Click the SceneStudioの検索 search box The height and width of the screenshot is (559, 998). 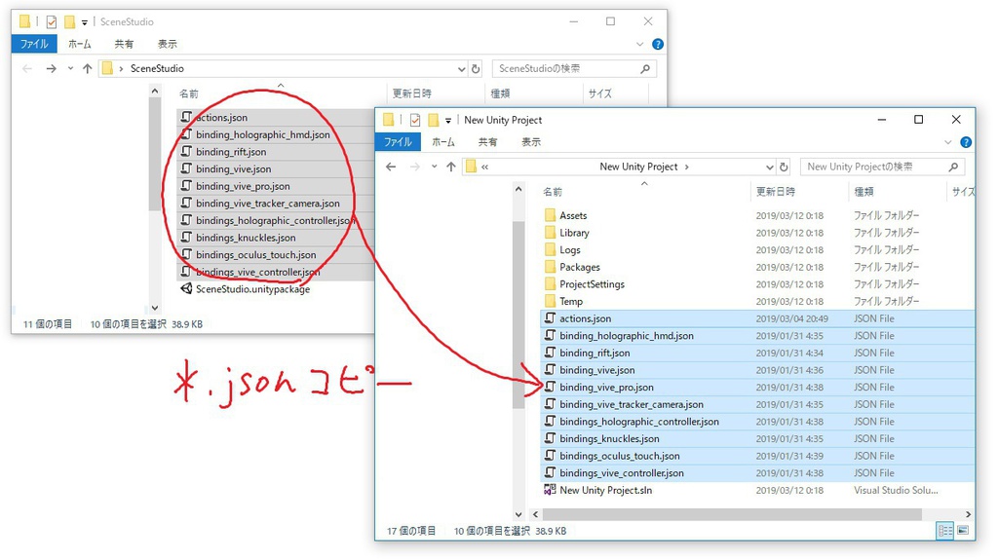(574, 69)
